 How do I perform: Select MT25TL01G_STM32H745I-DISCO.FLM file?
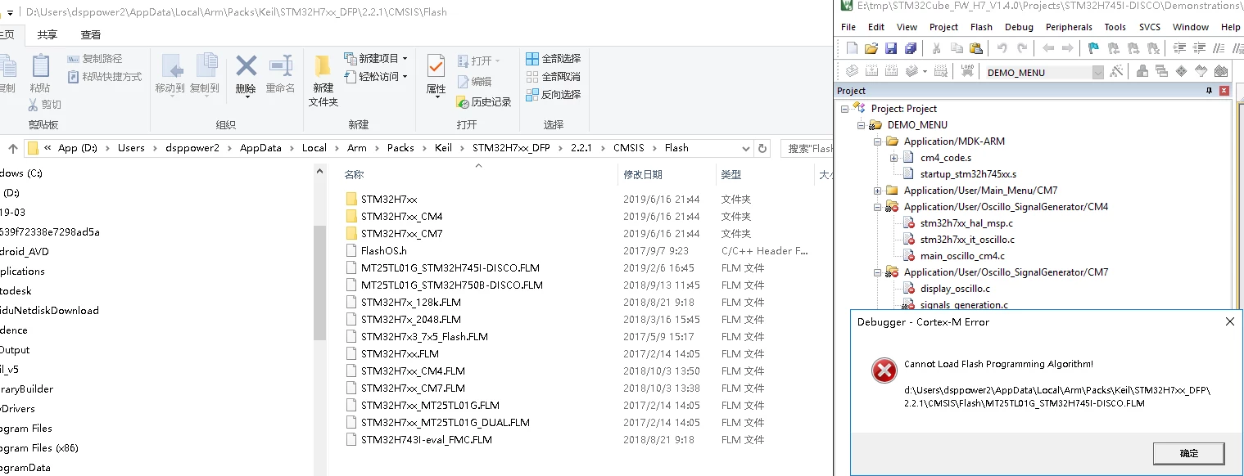pyautogui.click(x=450, y=268)
